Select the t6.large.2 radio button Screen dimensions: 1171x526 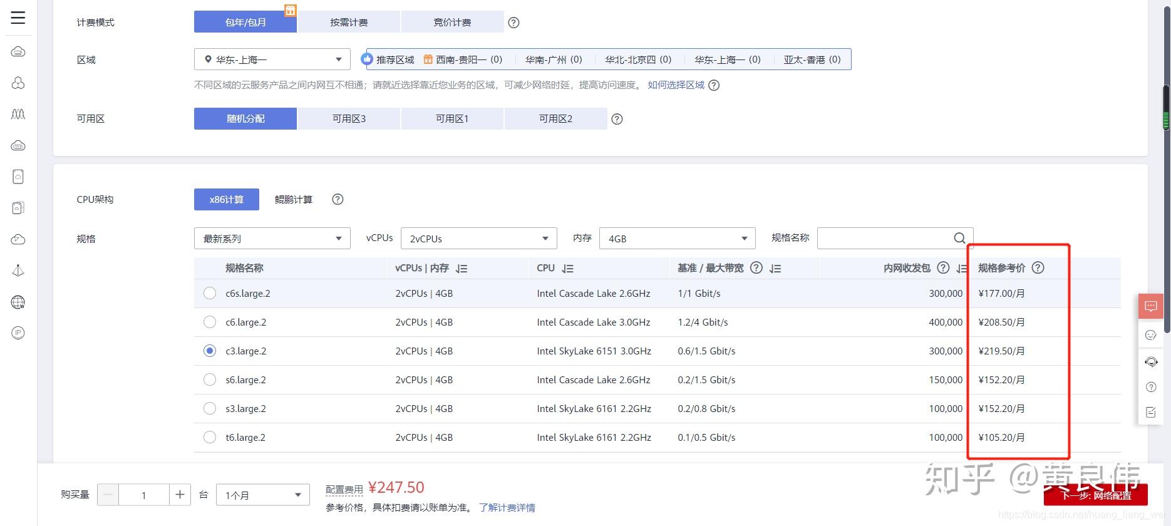tap(210, 437)
